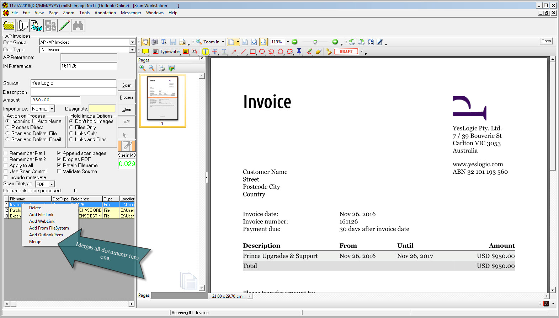The image size is (559, 318).
Task: Click the scanner tray toolbar icon
Action: point(37,26)
